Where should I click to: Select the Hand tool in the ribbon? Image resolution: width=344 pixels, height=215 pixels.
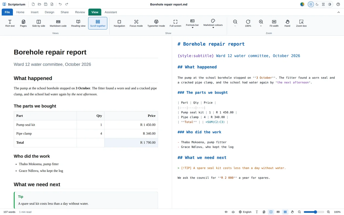click(x=287, y=23)
